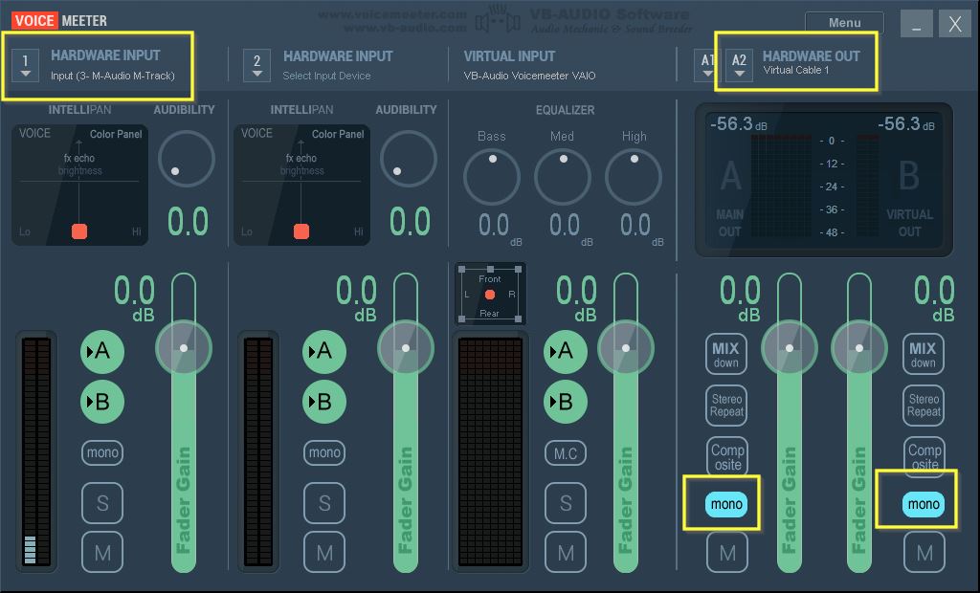Solo the first hardware input channel
980x593 pixels.
(102, 503)
